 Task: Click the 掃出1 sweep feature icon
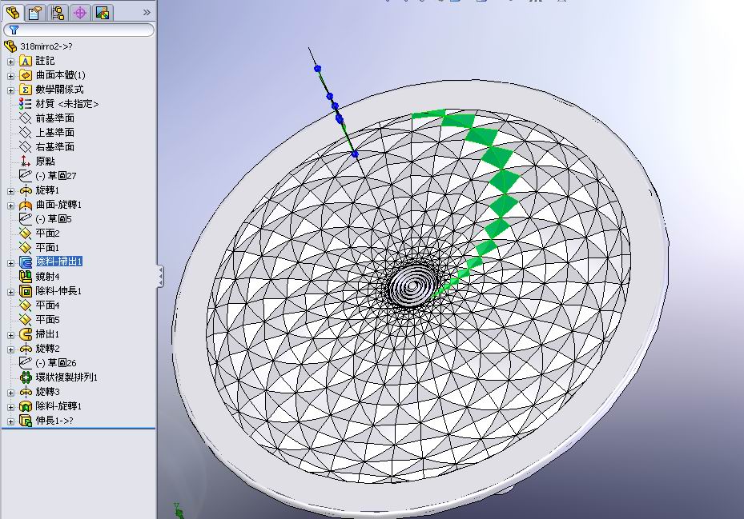[25, 333]
